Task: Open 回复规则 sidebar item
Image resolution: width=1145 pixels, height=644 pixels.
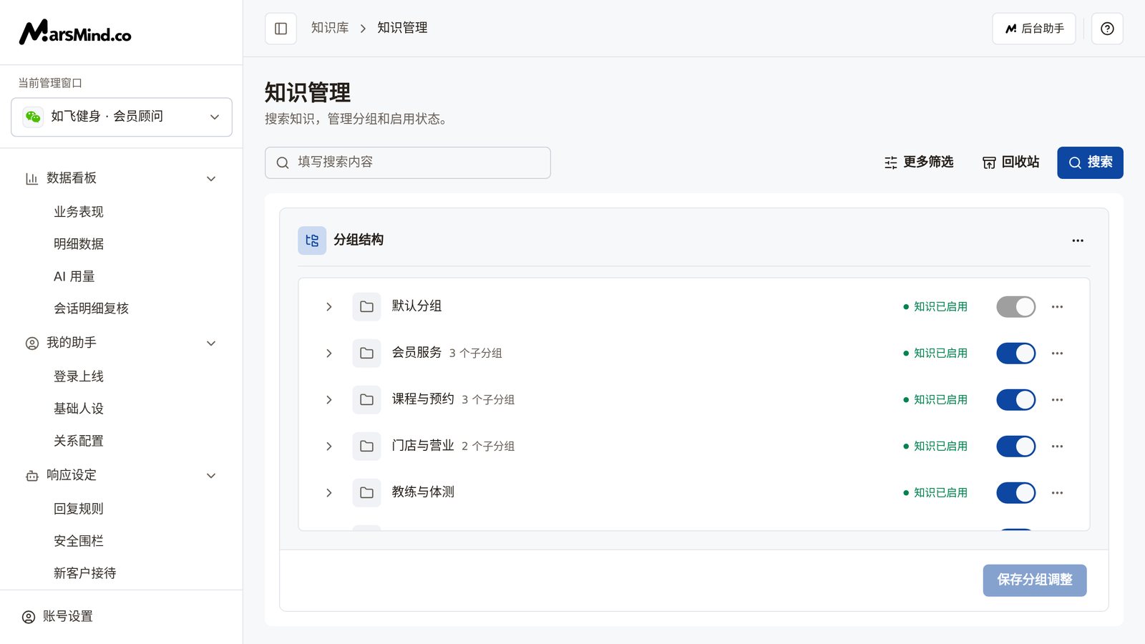Action: click(79, 509)
